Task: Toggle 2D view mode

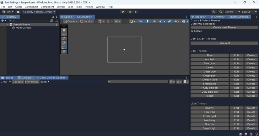Action: click(x=140, y=21)
